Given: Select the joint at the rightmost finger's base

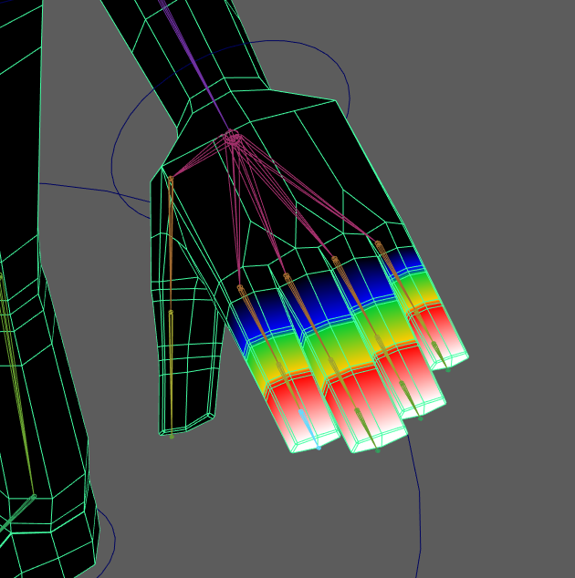Looking at the screenshot, I should click(x=378, y=244).
